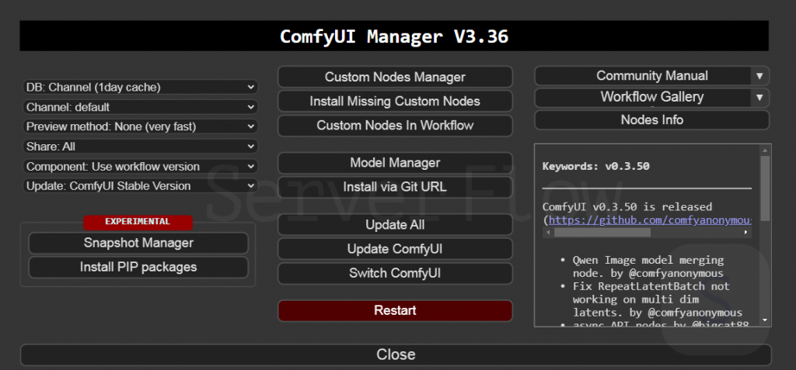Open the Update: ComfyUI Stable Version dropdown
Image resolution: width=796 pixels, height=370 pixels.
(x=140, y=186)
